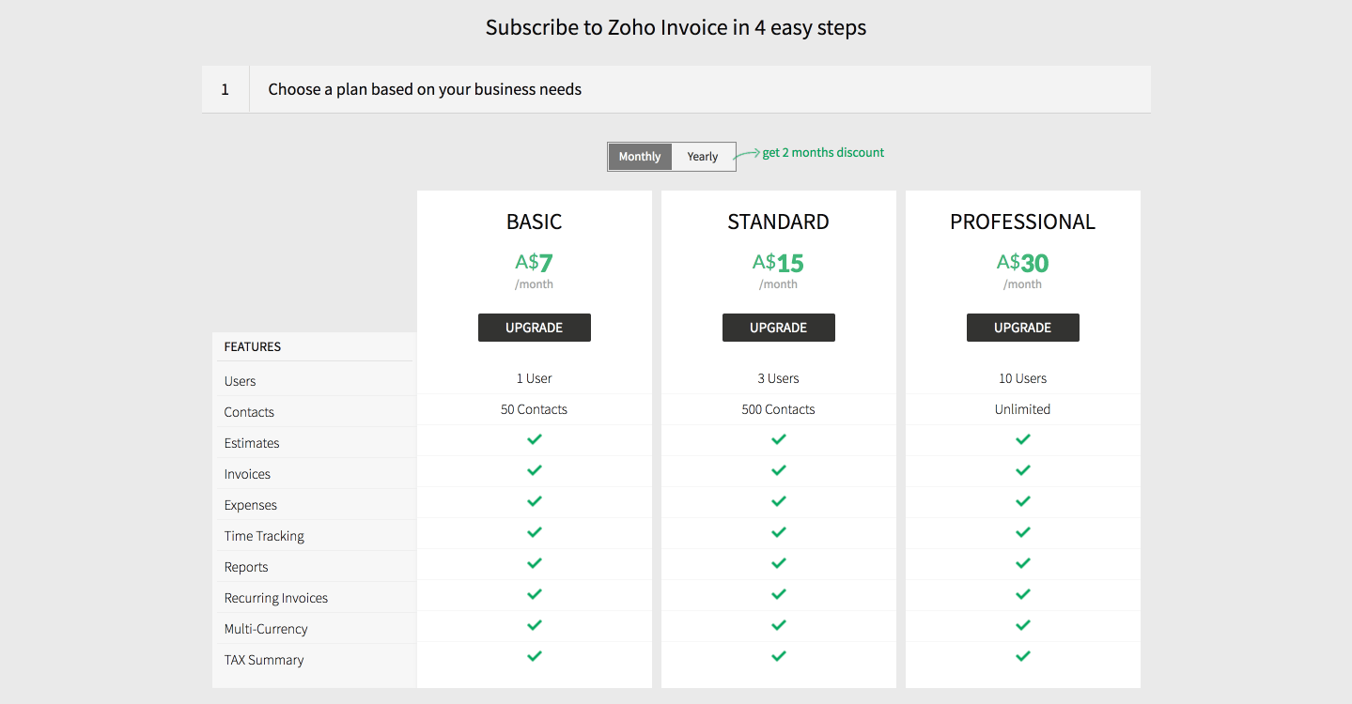
Task: Click the A$15 price of STANDARD plan
Action: point(778,263)
